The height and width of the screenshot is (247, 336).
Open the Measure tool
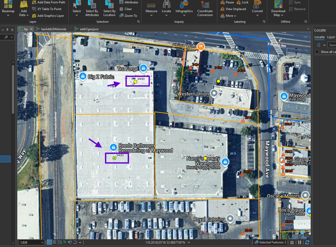coord(151,8)
